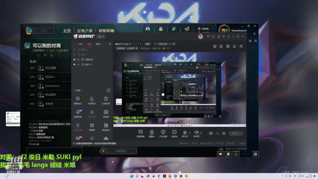Screen dimensions: 318x179
Task: Open the 主播任务 toolbox tool
Action: tap(106, 101)
